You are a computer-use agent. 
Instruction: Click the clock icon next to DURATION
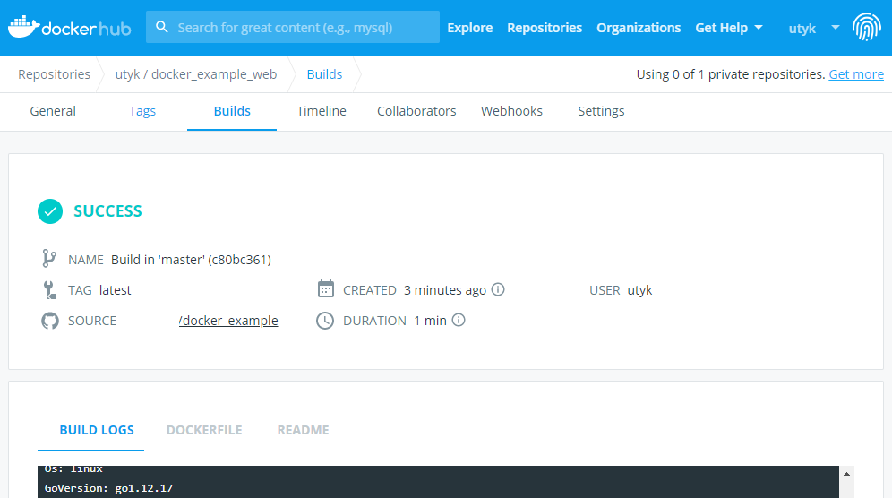(x=325, y=321)
